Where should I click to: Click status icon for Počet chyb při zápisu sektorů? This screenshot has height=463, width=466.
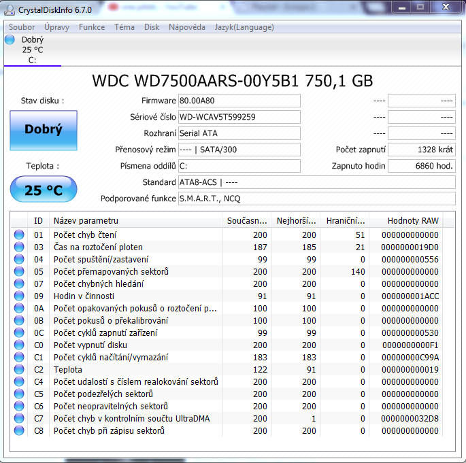[x=19, y=430]
